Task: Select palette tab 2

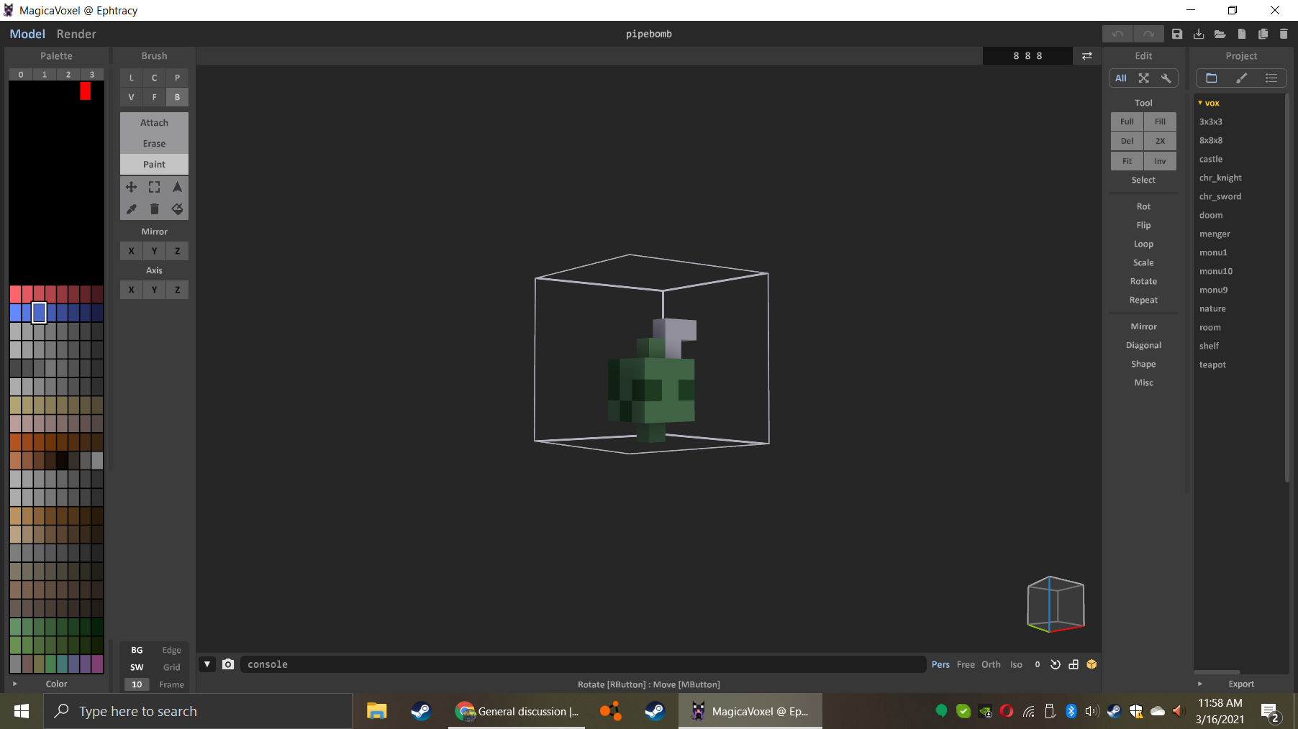Action: click(x=68, y=75)
